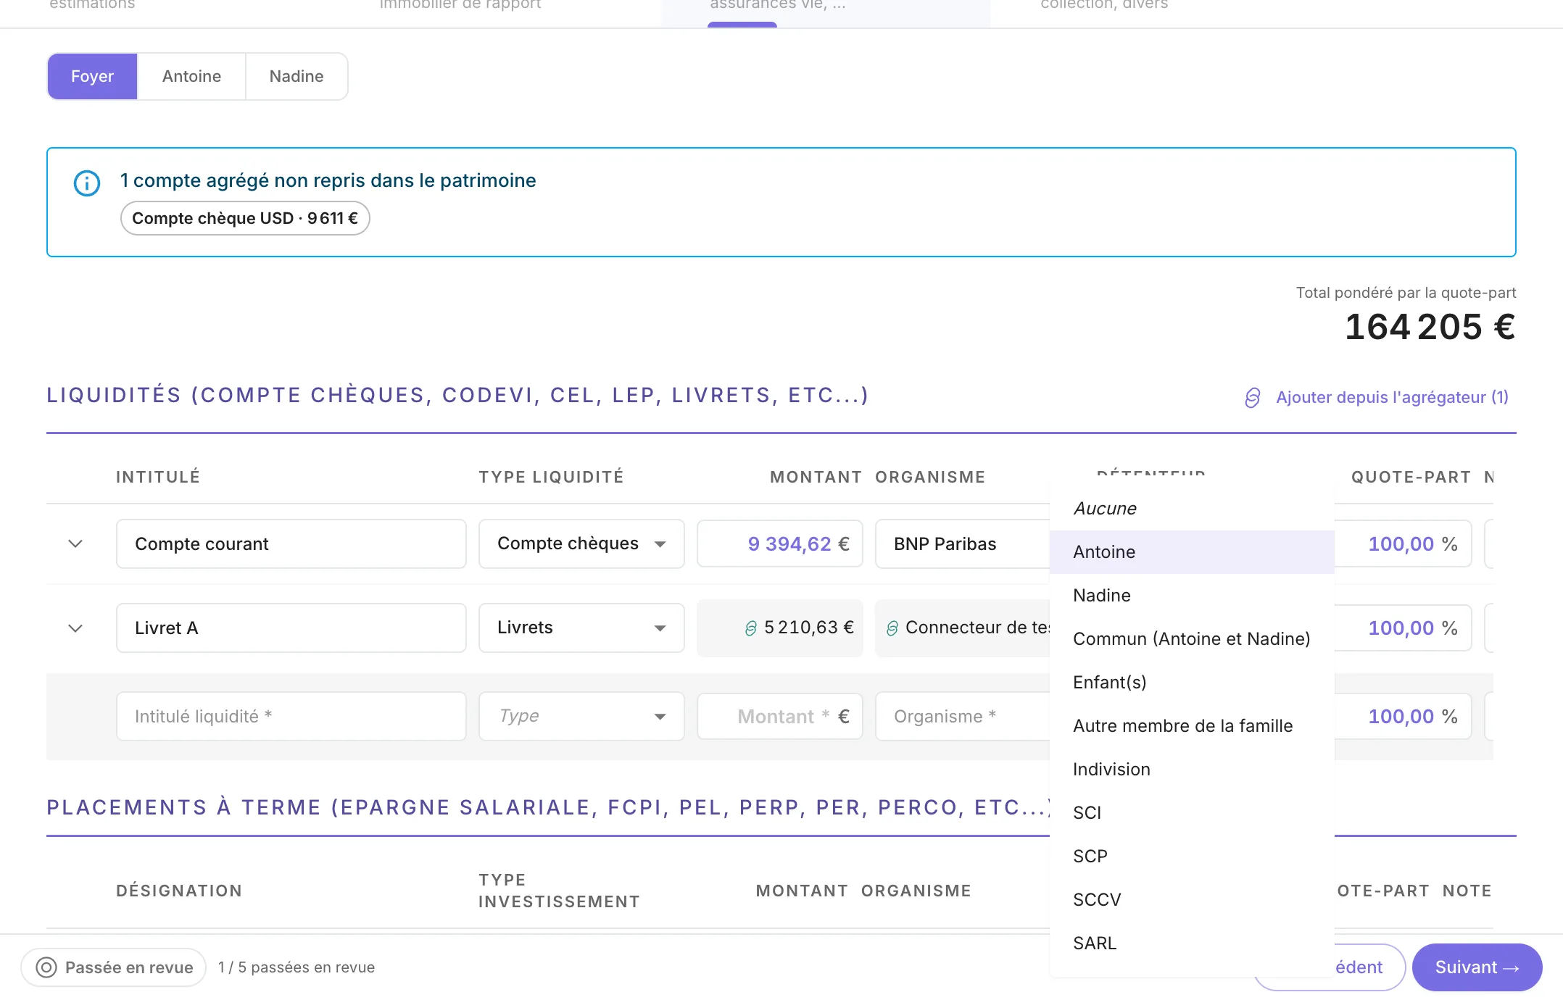Click the Suivant button
The width and height of the screenshot is (1563, 1000).
pyautogui.click(x=1477, y=967)
